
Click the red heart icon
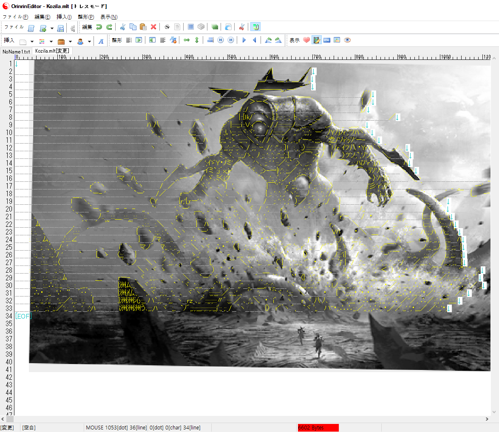[x=306, y=40]
